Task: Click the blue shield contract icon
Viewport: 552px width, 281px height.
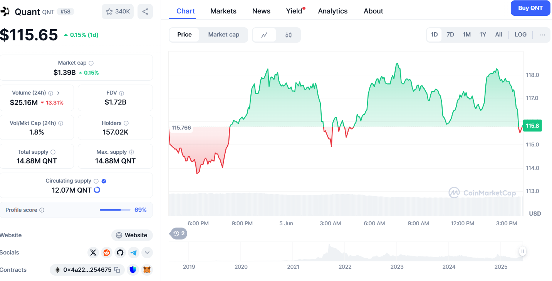Action: pos(133,270)
